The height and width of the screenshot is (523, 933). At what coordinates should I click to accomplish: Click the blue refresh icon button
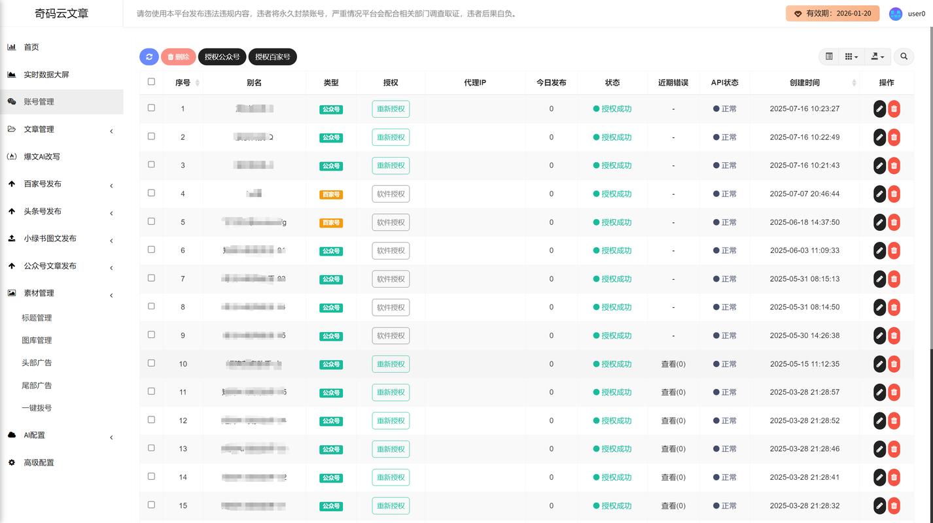coord(149,57)
